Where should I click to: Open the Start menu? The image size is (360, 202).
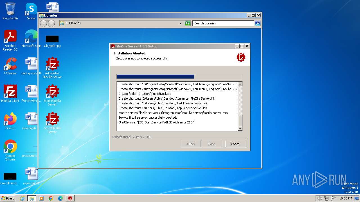pos(8,198)
